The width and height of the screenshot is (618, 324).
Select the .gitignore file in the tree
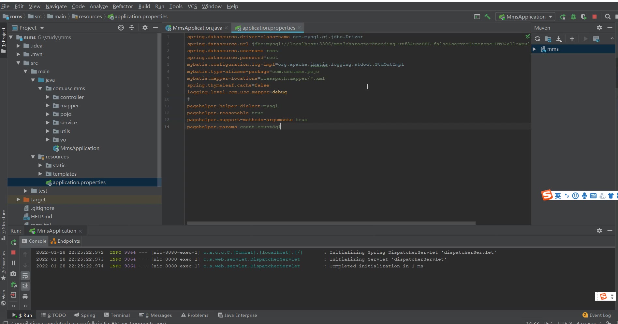42,208
